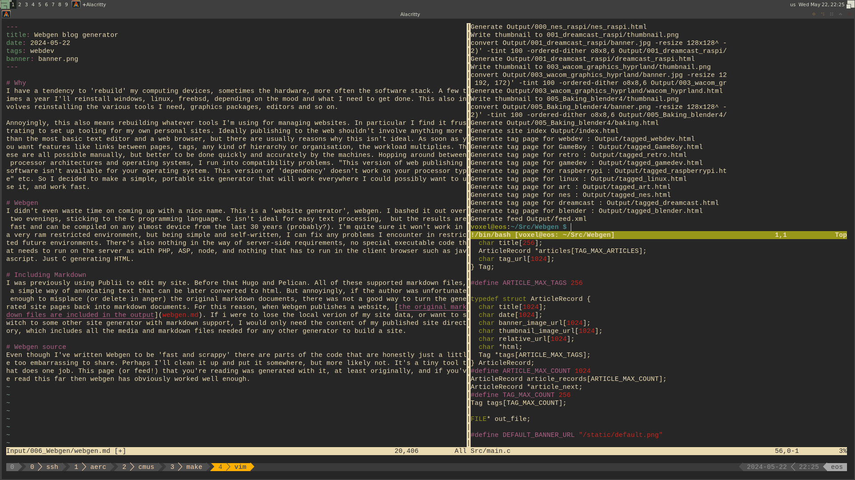Switch to workspace tag 1
Viewport: 855px width, 480px height.
click(x=13, y=4)
